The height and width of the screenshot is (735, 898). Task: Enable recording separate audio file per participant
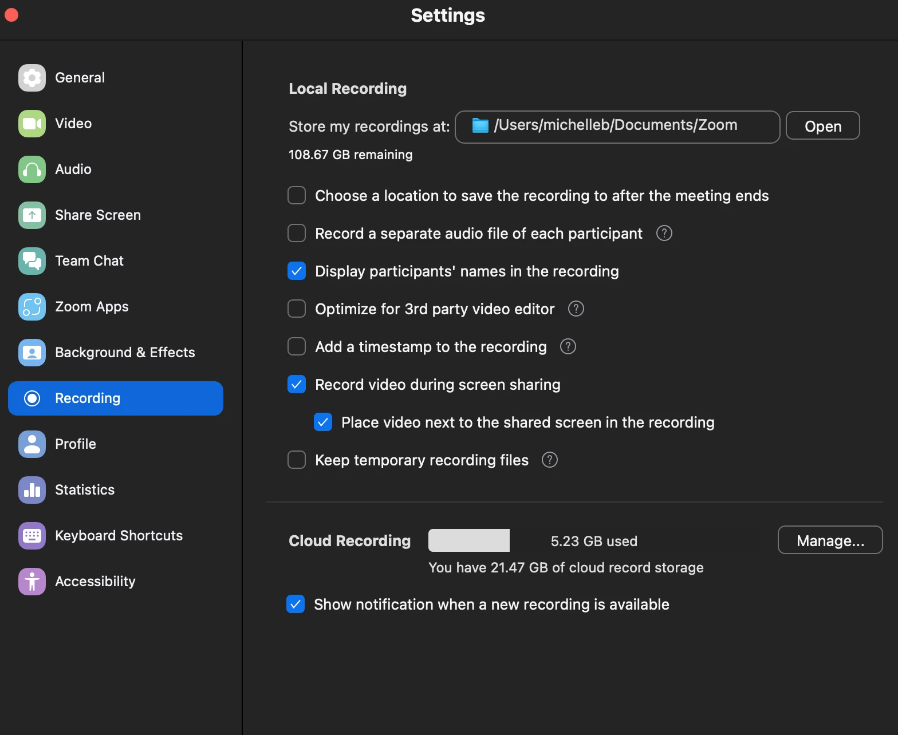click(x=297, y=234)
